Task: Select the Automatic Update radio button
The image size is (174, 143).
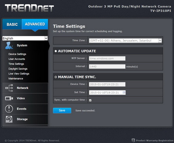Action: tap(56, 51)
